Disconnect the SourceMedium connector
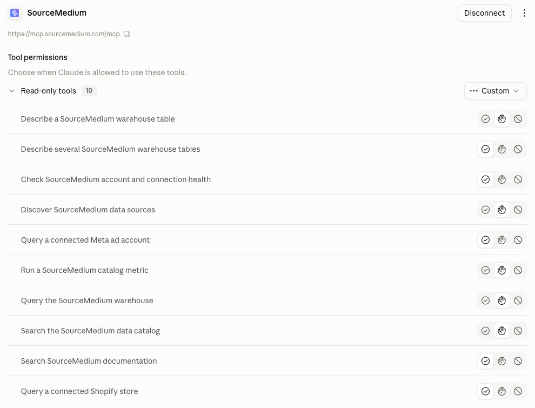Image resolution: width=535 pixels, height=408 pixels. click(x=484, y=13)
